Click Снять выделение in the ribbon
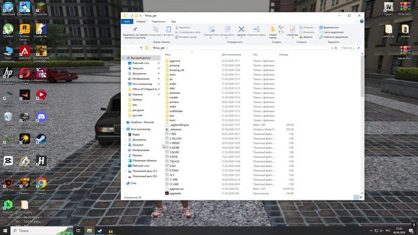The image size is (418, 235). (x=331, y=32)
